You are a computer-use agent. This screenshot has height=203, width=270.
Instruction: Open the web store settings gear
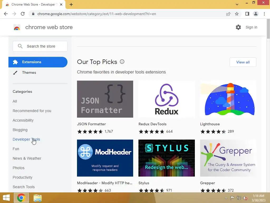point(238,27)
